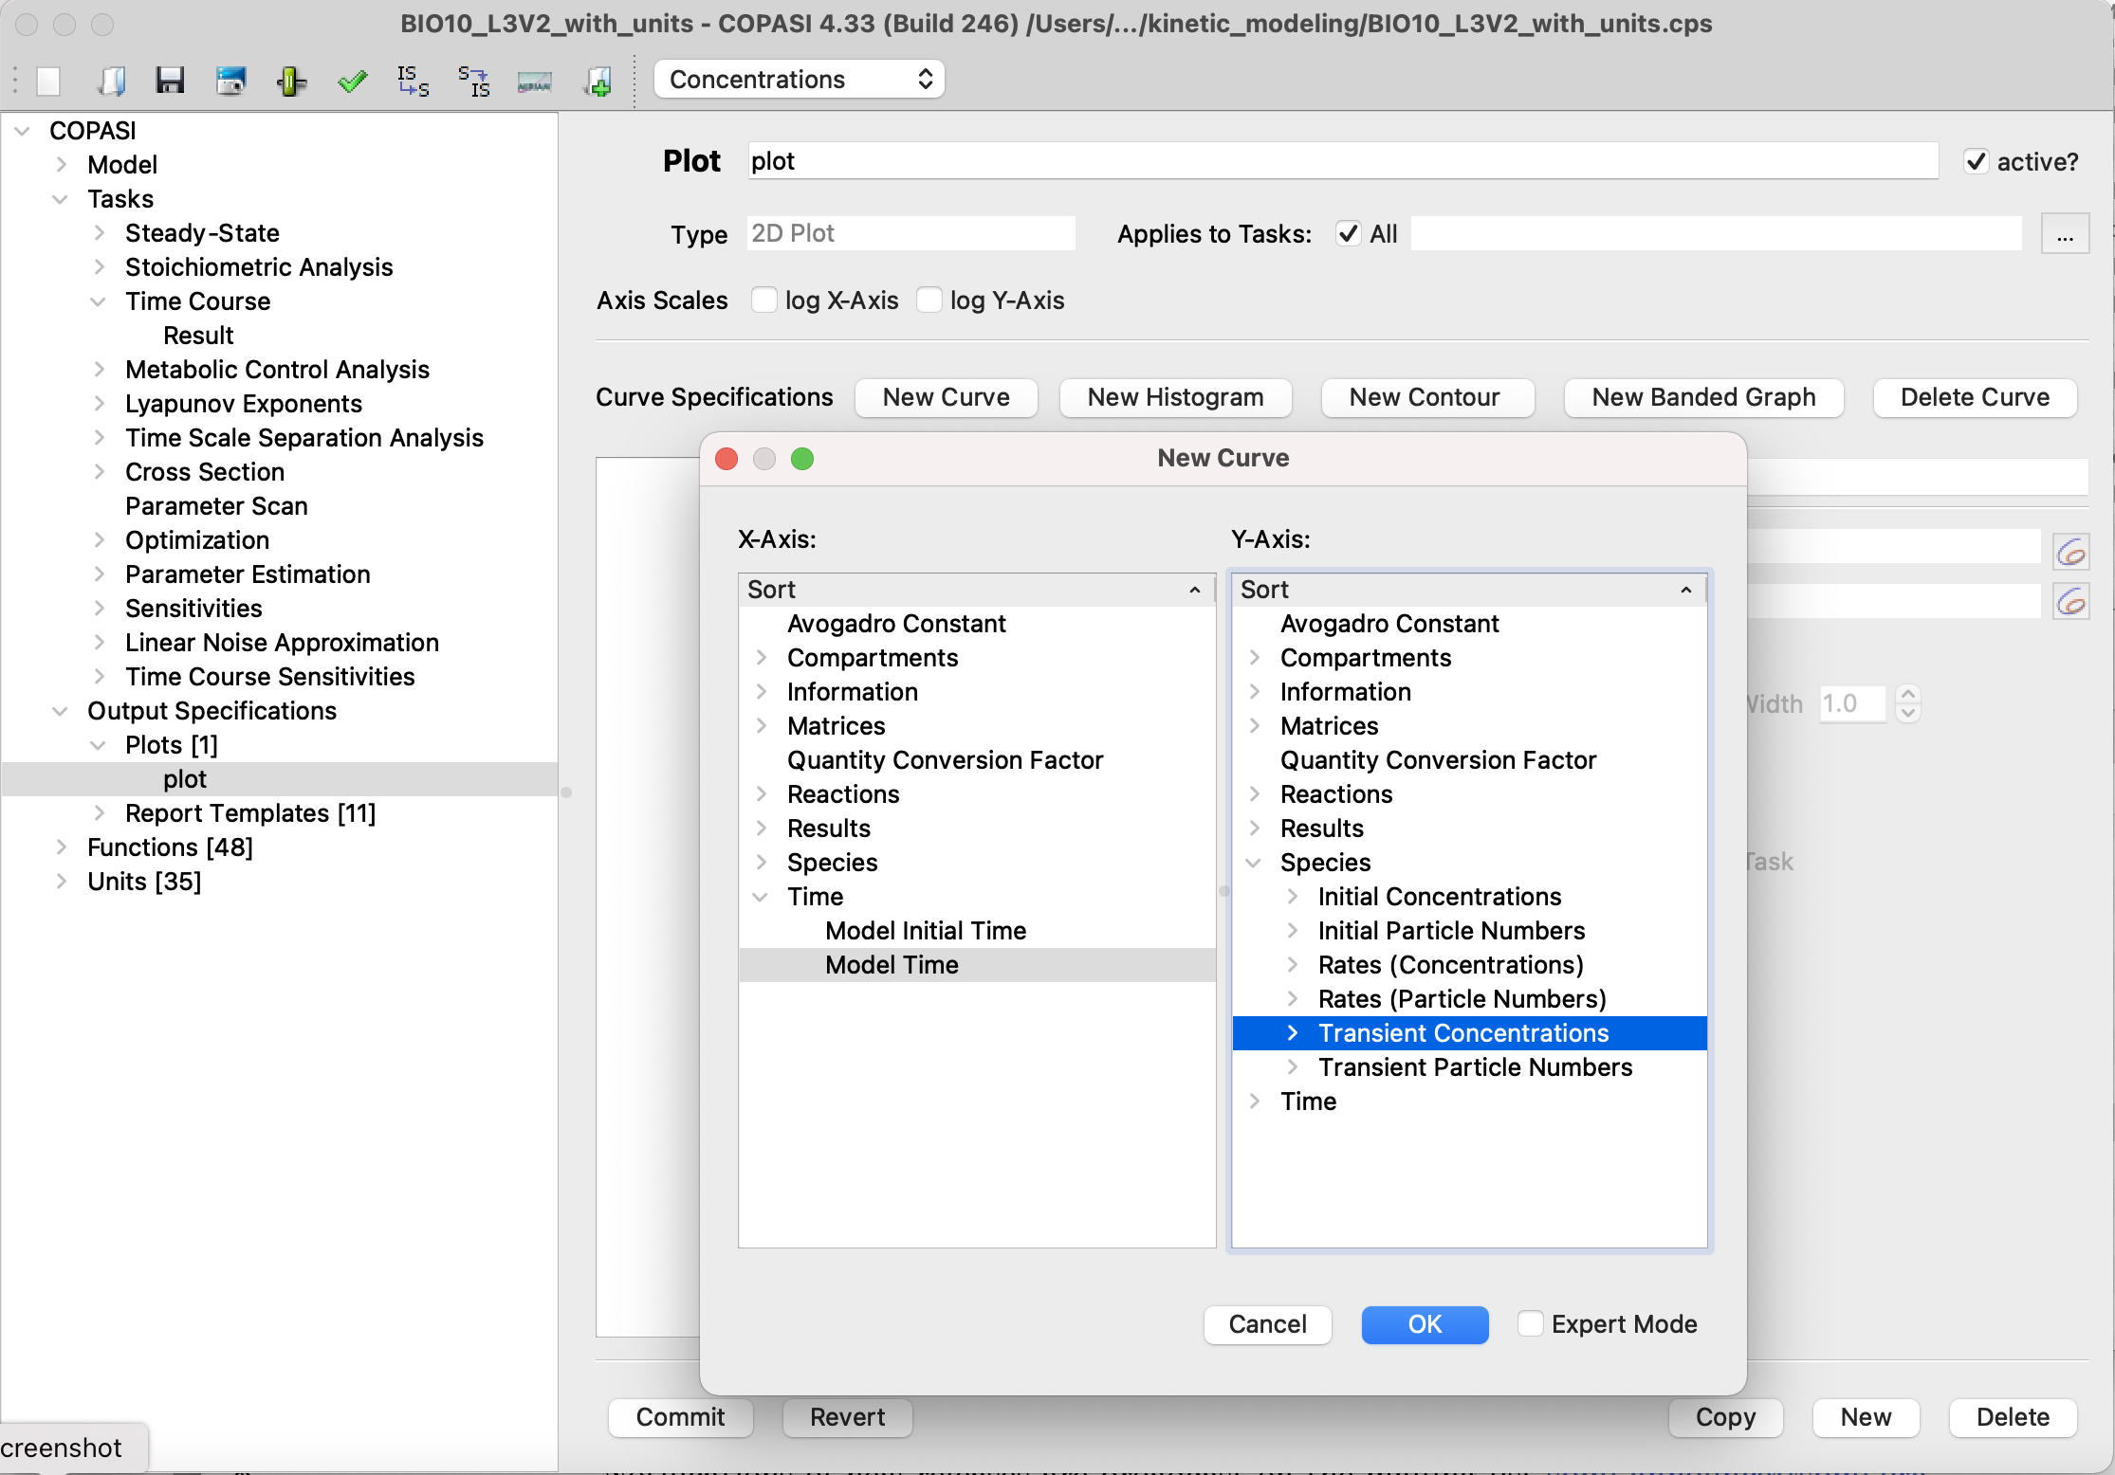Expand Report Templates [11] in sidebar
Screen dimensions: 2115x1475
click(99, 813)
